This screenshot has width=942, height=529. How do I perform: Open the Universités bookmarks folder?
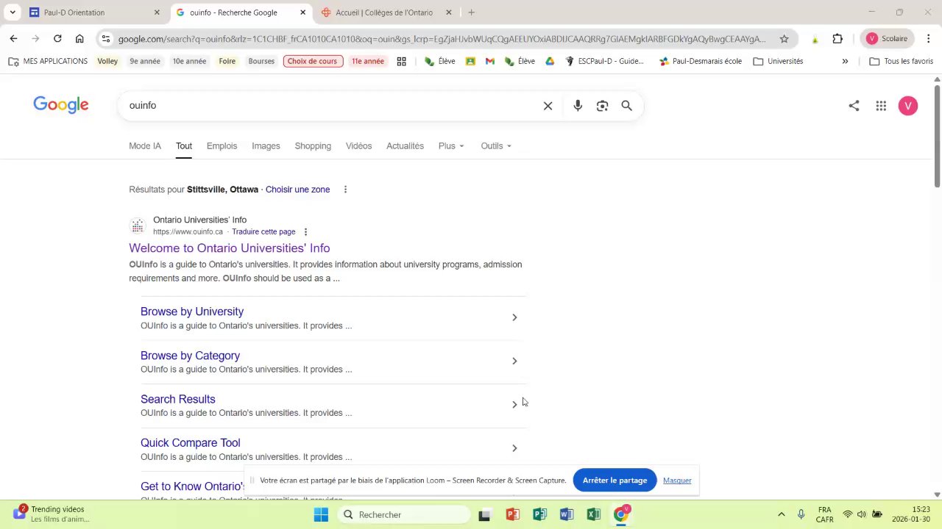pyautogui.click(x=779, y=61)
